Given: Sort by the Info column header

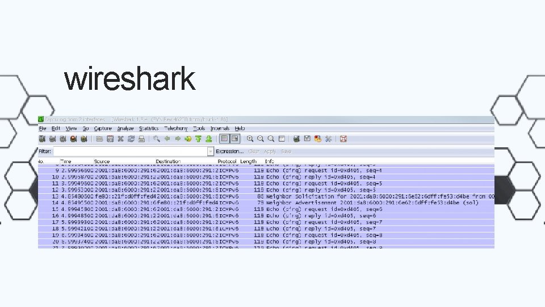Looking at the screenshot, I should 270,161.
